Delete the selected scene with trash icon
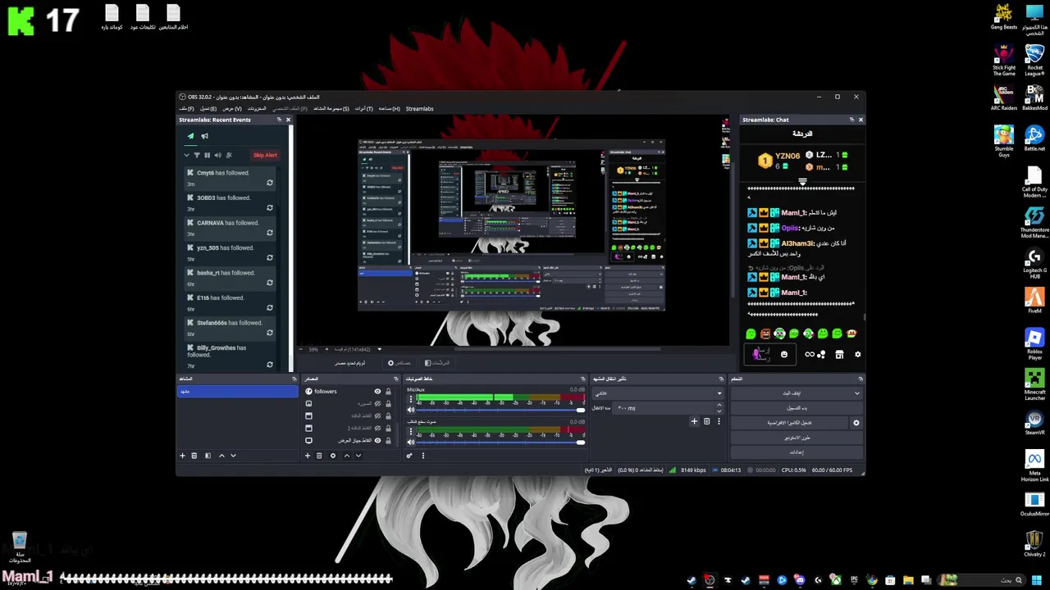1050x590 pixels. pos(194,456)
